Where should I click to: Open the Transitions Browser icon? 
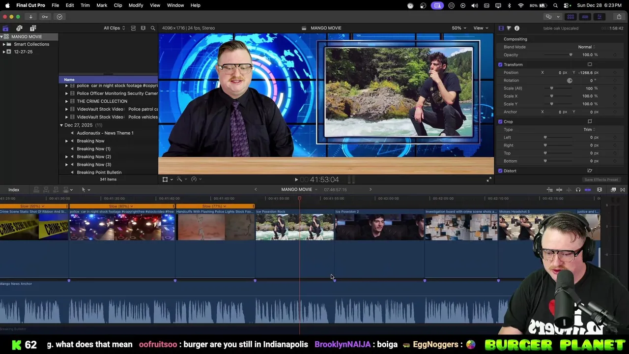point(623,190)
